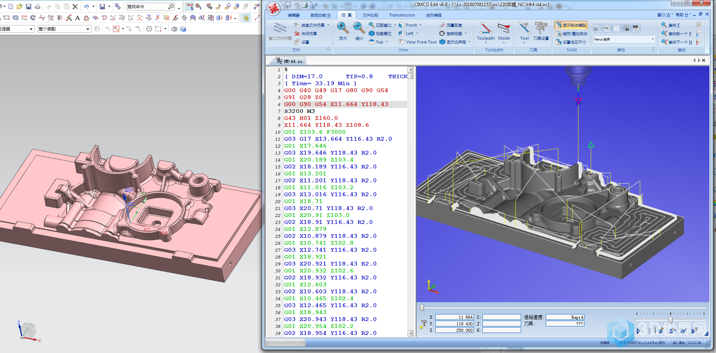Click the Zoom Out (缩小) magnifier icon
716x353 pixels.
359,28
